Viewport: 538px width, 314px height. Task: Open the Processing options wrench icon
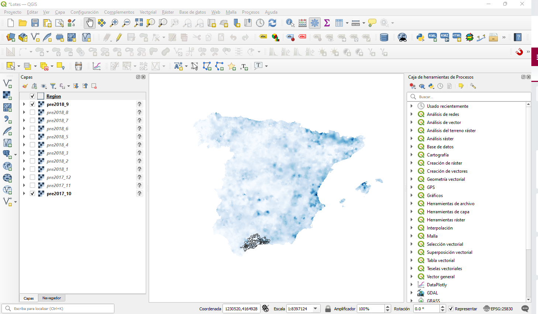tap(473, 86)
